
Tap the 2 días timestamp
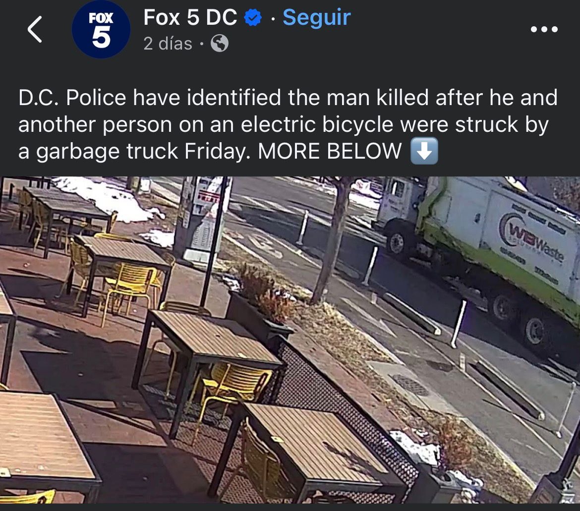[168, 44]
